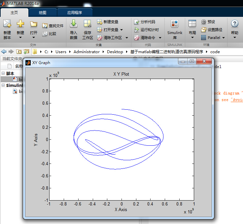The height and width of the screenshot is (224, 243).
Task: Click Find Files (查找文件)
Action: 53,25
